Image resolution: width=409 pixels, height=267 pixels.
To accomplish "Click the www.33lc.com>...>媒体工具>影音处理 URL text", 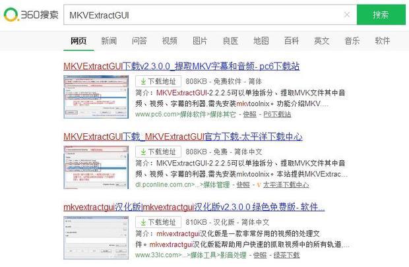I will 191,255.
